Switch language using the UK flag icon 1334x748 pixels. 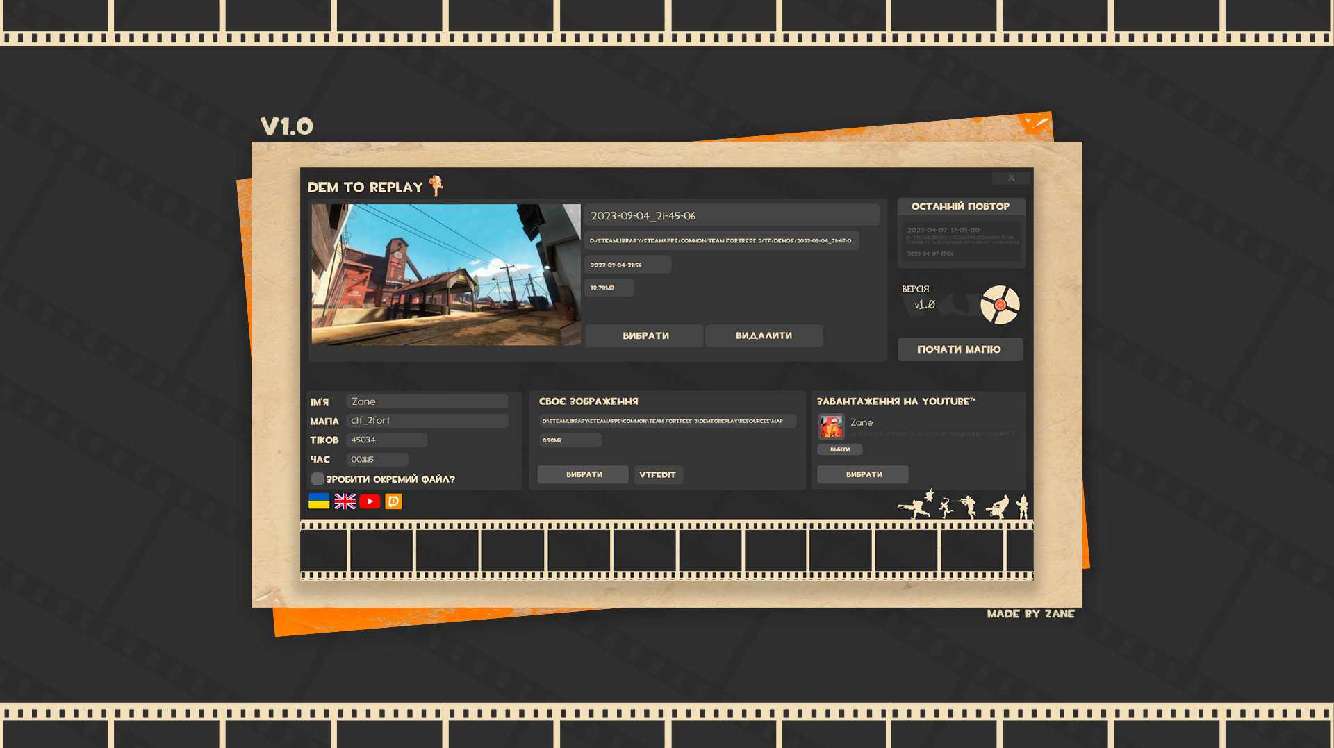point(345,501)
